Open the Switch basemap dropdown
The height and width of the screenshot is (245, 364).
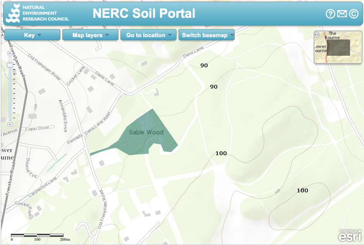[206, 35]
